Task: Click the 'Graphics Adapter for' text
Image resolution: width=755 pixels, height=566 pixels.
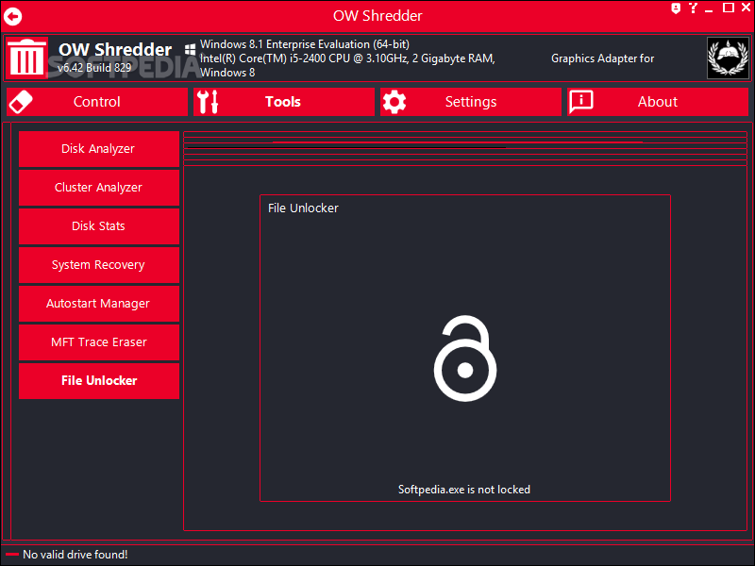Action: tap(602, 58)
